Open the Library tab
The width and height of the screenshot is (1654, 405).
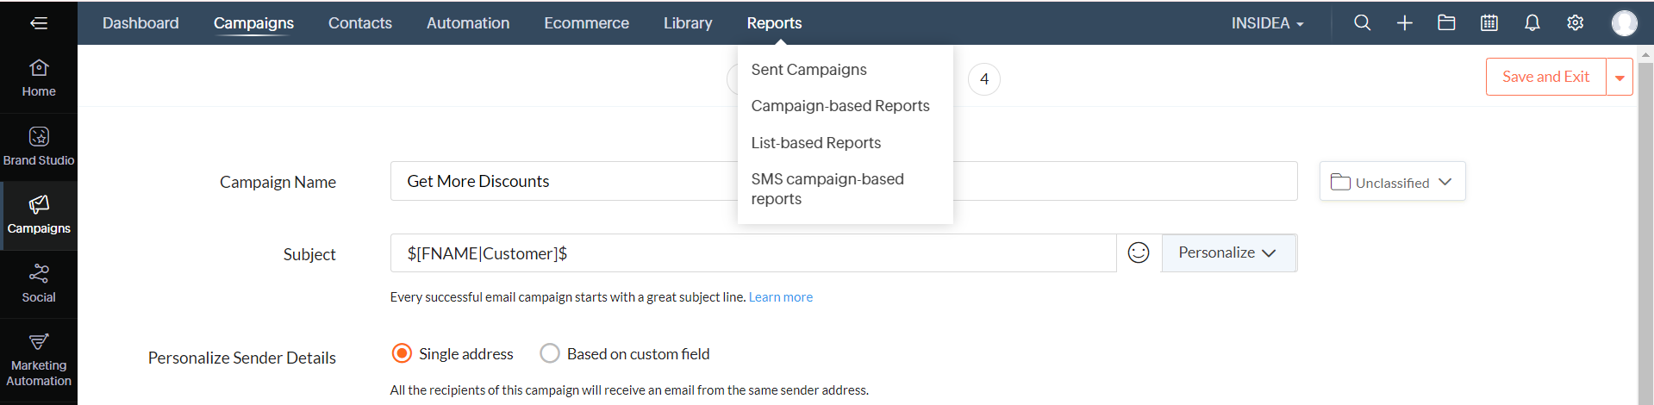[x=688, y=23]
